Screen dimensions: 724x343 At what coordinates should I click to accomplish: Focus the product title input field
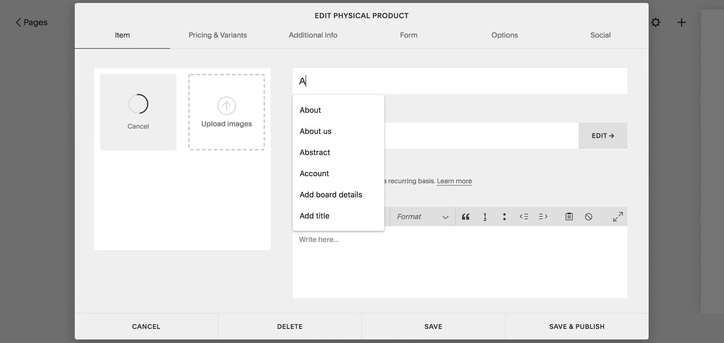(x=460, y=81)
